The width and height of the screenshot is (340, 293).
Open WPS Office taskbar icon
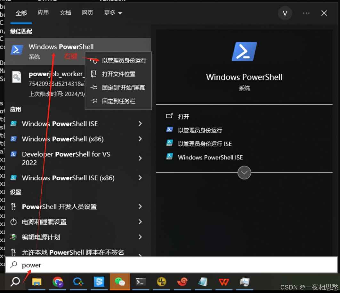click(224, 282)
